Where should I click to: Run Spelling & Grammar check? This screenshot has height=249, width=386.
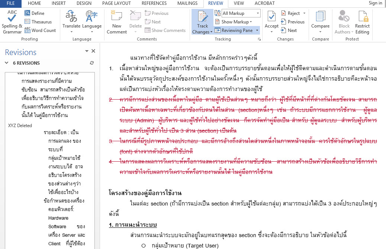12,22
